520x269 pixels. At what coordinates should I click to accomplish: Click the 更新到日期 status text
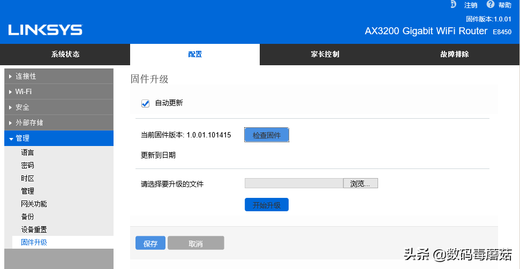(158, 156)
